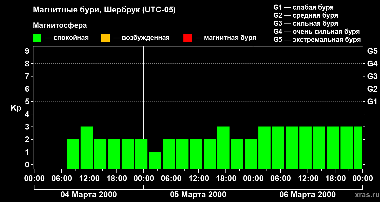Select the 'G4 — очень сильная буря' legend line
This screenshot has height=202, width=380.
tap(317, 32)
